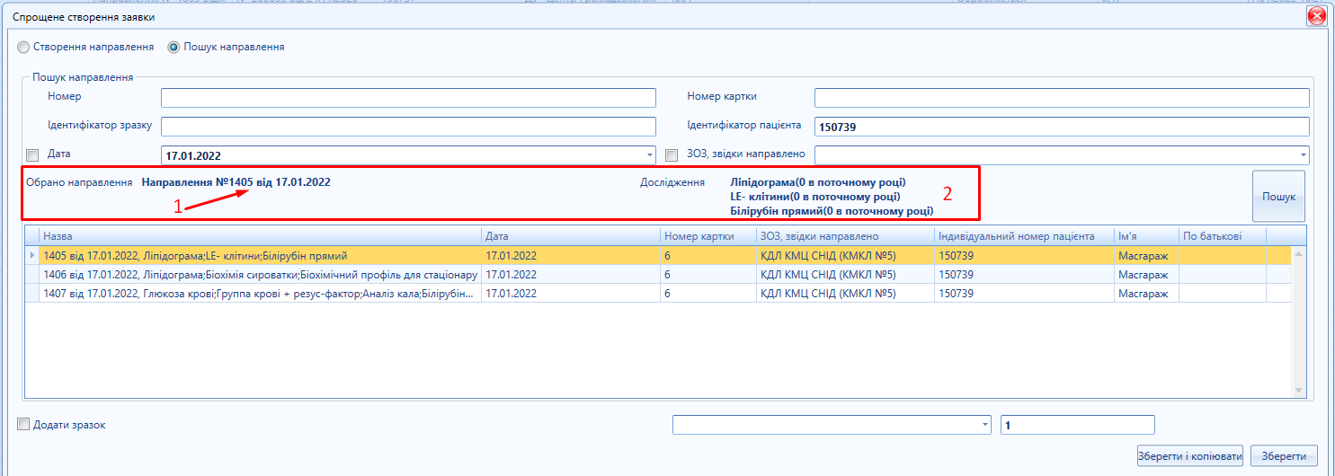The width and height of the screenshot is (1335, 476).
Task: Enable the ЗОЗ, звідки направлено checkbox
Action: point(672,154)
